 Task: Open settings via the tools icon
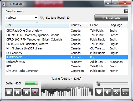[x=116, y=92]
